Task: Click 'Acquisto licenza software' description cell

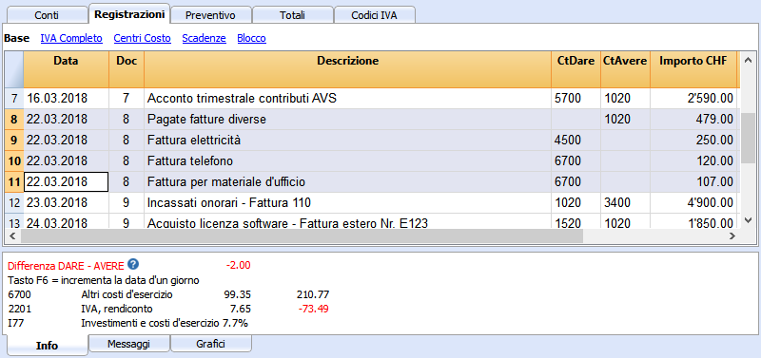Action: click(347, 221)
